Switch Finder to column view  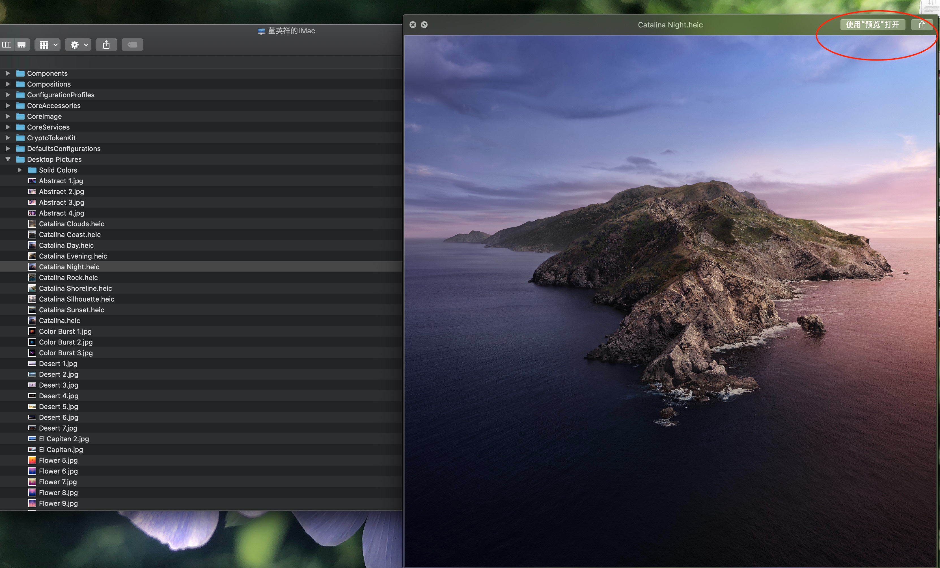[x=7, y=45]
